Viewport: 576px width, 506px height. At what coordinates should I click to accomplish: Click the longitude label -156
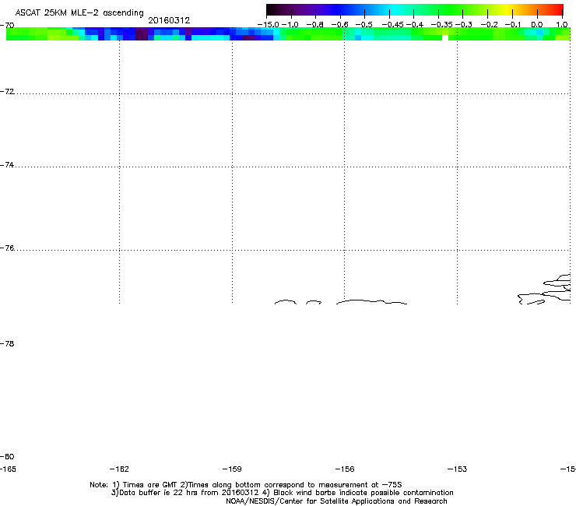345,469
